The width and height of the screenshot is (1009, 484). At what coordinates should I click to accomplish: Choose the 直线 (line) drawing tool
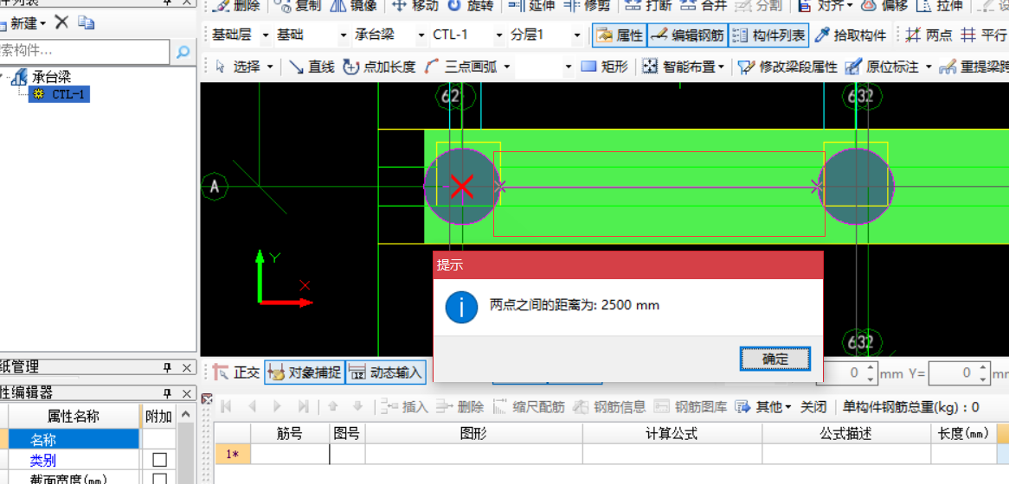[312, 67]
